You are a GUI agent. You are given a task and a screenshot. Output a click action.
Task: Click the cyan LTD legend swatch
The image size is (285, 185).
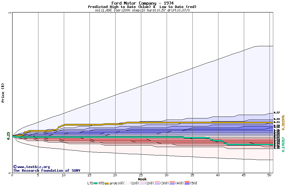(x=96, y=183)
